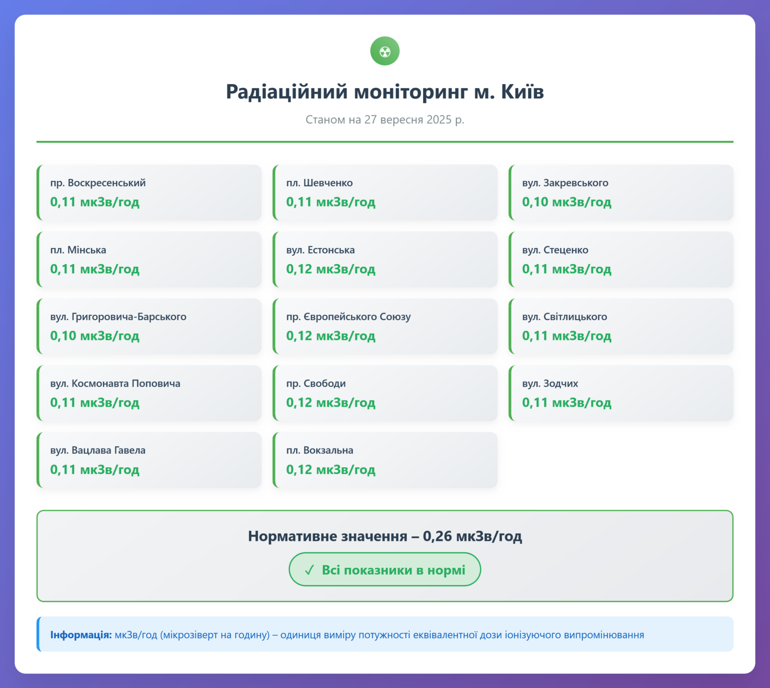Click the вул. Світлицького card

621,326
